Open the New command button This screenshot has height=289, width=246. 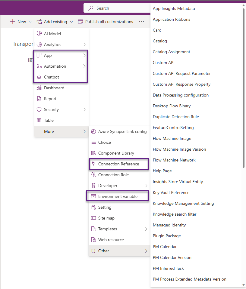click(21, 22)
